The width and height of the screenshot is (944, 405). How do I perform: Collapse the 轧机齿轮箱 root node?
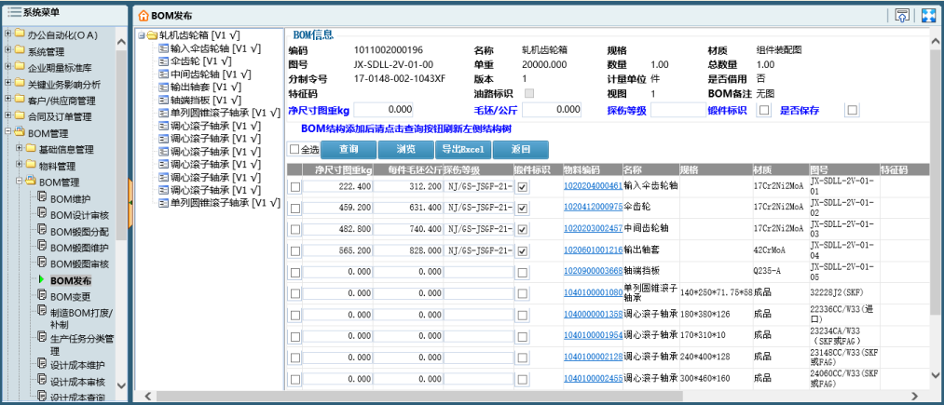141,36
